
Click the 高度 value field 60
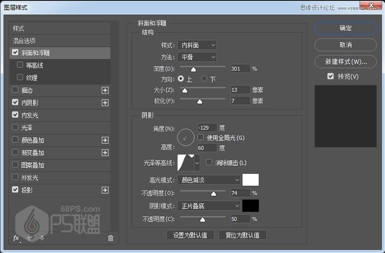click(207, 148)
